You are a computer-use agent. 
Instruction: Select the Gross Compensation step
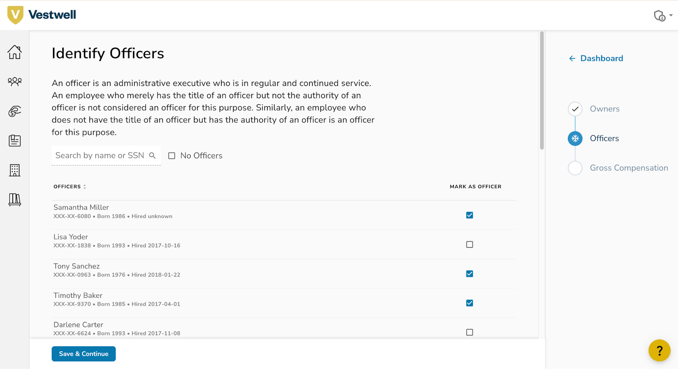click(x=628, y=168)
